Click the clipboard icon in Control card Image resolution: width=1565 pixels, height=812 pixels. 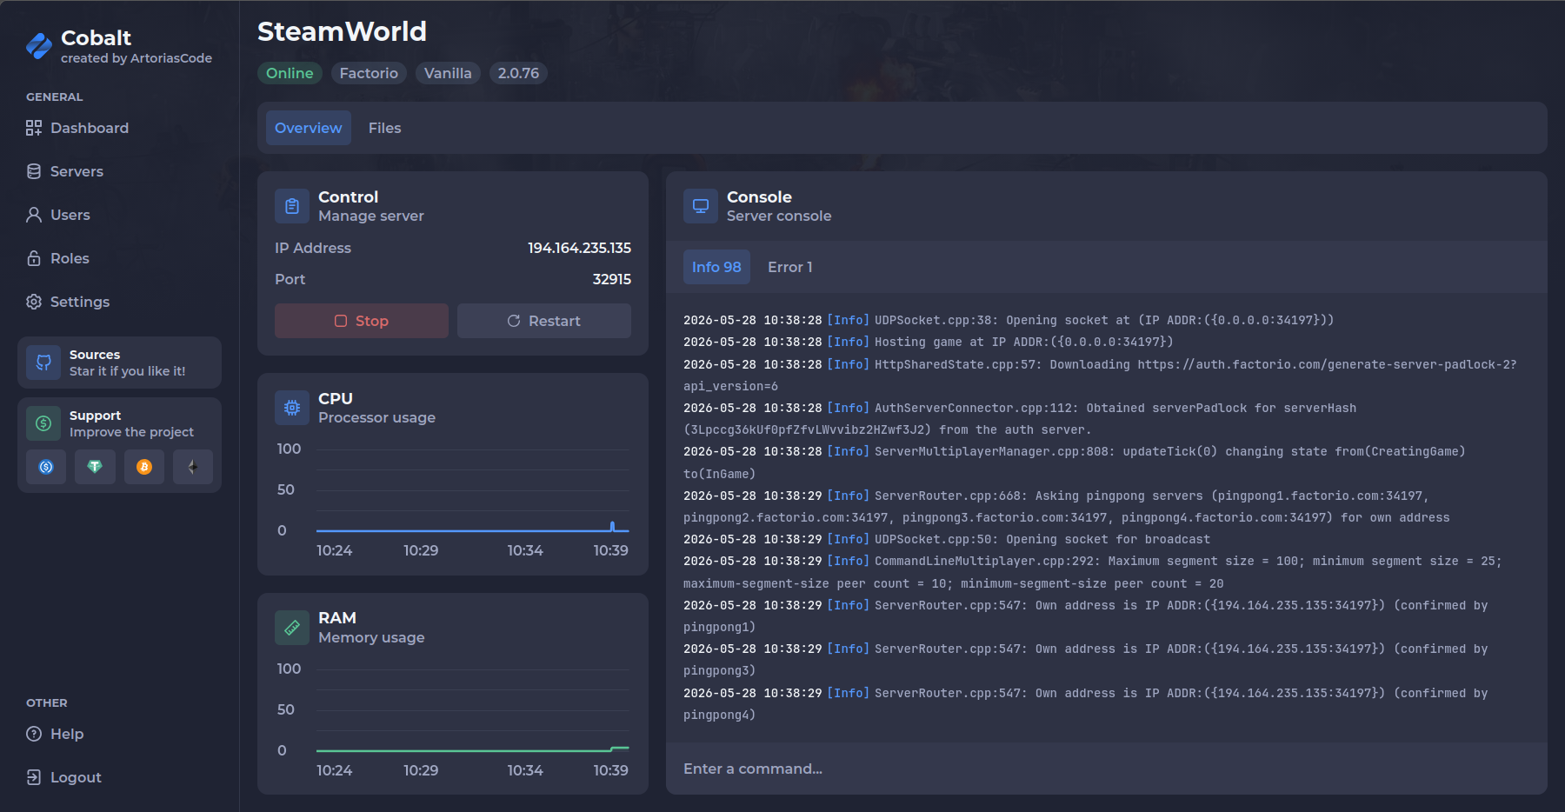tap(292, 206)
